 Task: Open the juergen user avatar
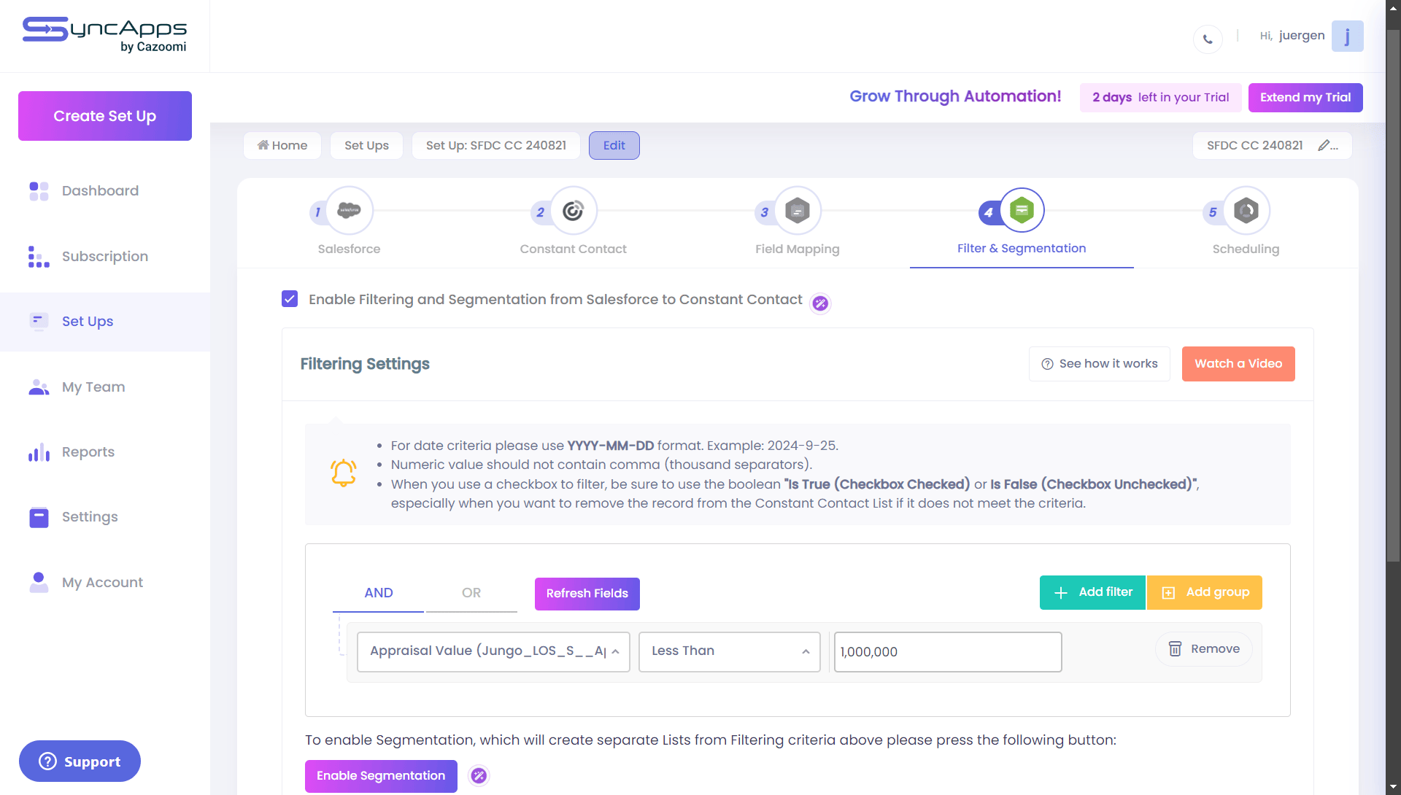[x=1347, y=36]
